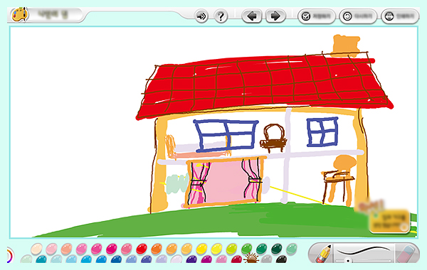Mute sound with the speaker icon
The width and height of the screenshot is (427, 270).
201,16
